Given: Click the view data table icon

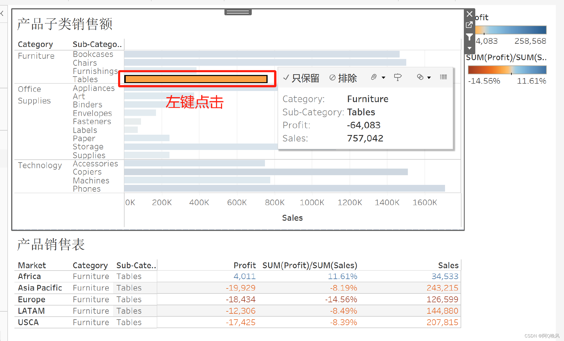Looking at the screenshot, I should (x=443, y=77).
